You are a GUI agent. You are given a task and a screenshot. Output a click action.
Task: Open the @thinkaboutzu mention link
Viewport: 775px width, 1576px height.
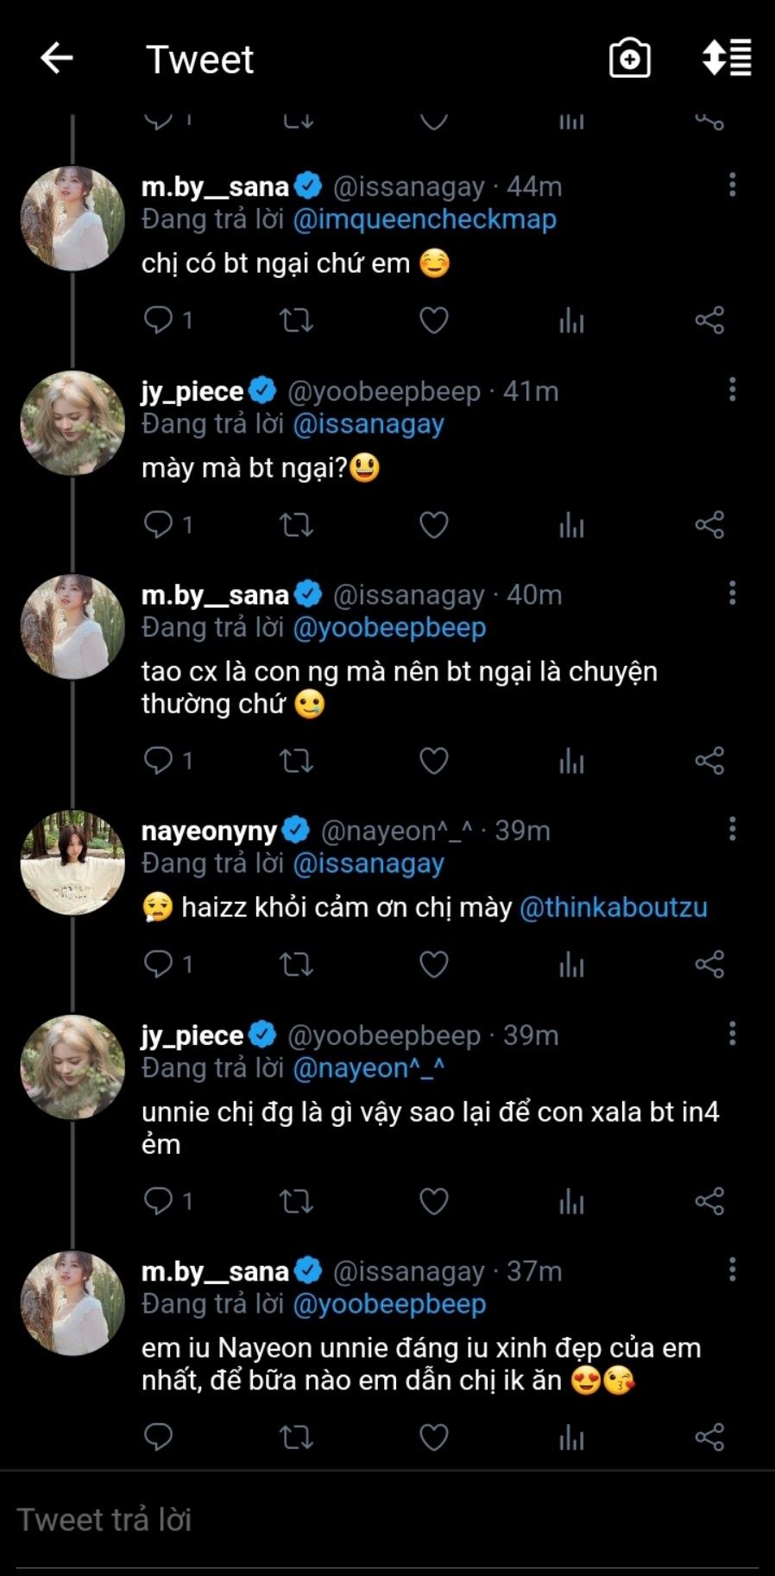(613, 908)
